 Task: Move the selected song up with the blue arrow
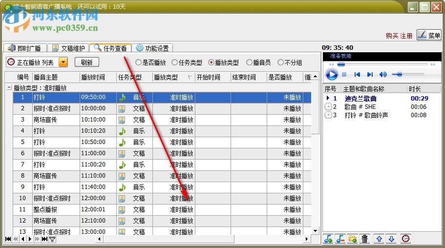click(x=379, y=239)
